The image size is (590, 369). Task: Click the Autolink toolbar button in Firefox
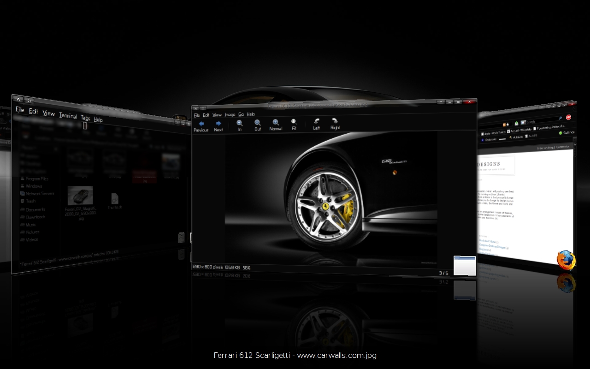click(x=515, y=137)
